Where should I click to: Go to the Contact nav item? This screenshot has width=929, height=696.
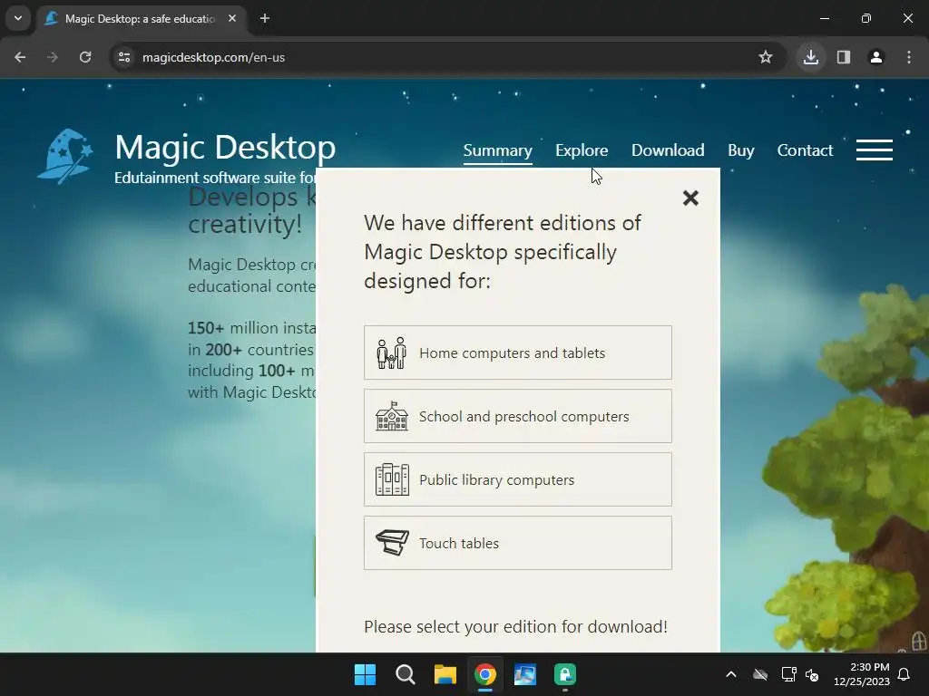click(x=805, y=150)
